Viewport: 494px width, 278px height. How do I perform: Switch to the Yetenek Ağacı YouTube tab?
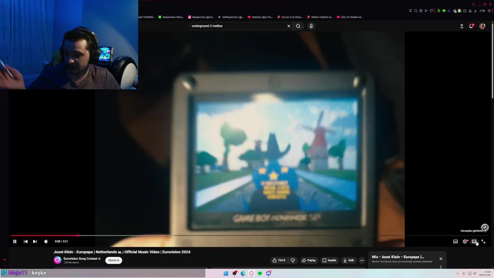click(x=261, y=17)
